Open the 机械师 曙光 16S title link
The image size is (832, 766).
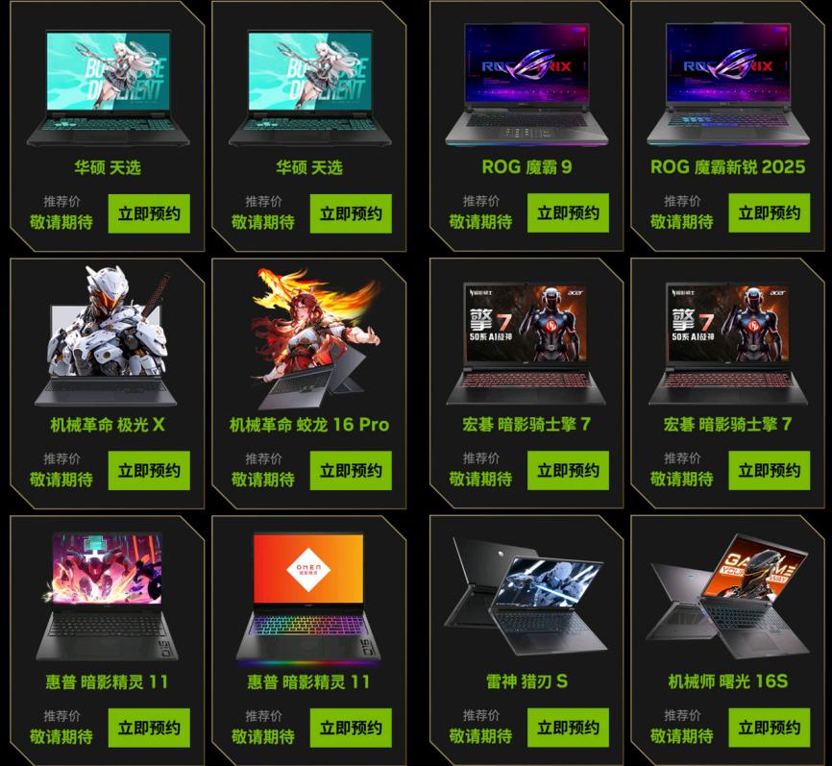pyautogui.click(x=728, y=681)
